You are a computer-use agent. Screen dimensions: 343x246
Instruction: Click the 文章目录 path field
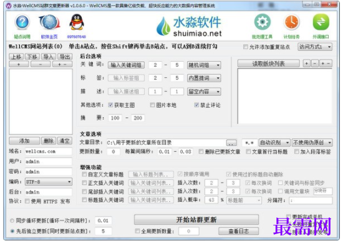(167, 143)
